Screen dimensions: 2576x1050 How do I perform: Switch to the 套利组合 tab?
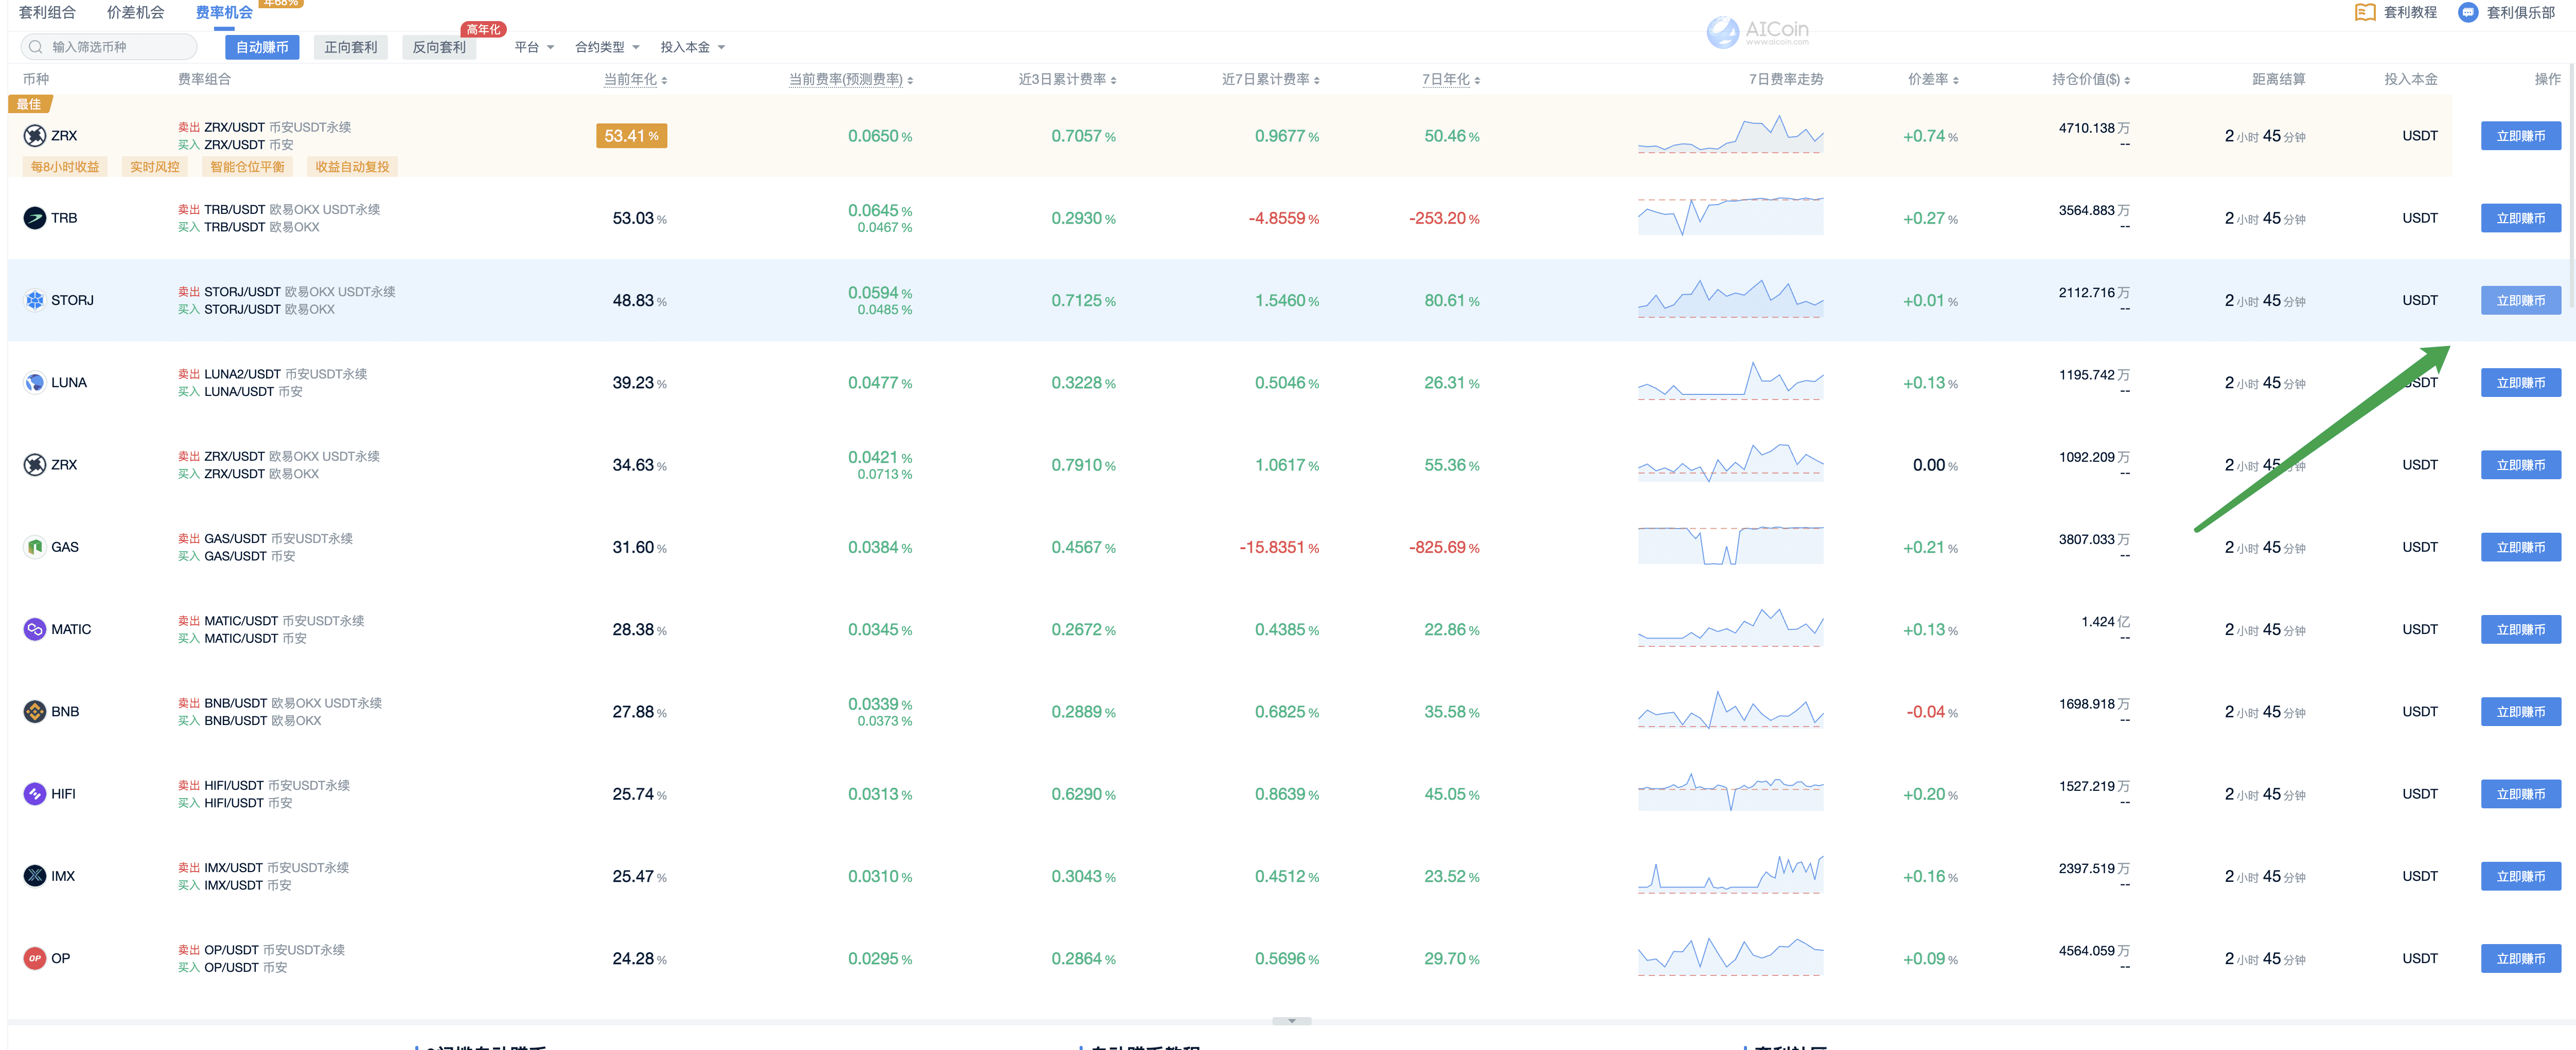tap(47, 12)
